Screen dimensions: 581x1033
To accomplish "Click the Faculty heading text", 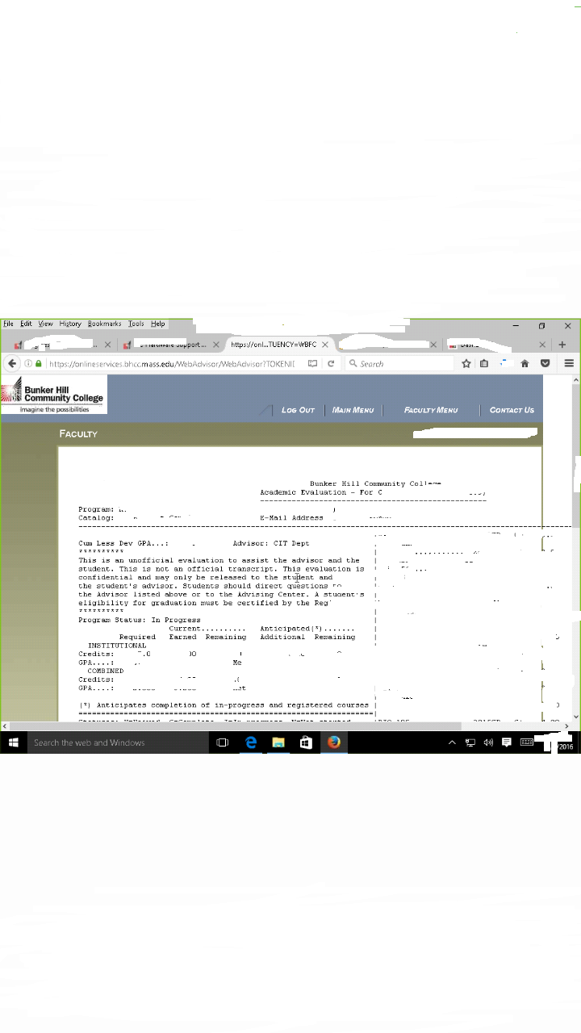I will click(78, 433).
